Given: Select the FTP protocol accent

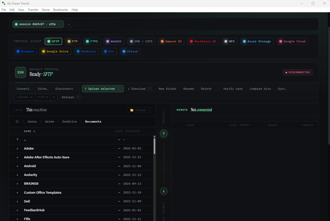Looking at the screenshot, I should pos(73,41).
